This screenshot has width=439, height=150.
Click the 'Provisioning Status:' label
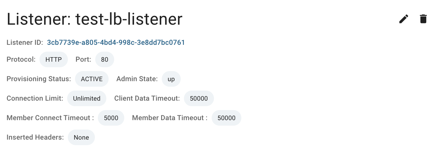coord(39,79)
